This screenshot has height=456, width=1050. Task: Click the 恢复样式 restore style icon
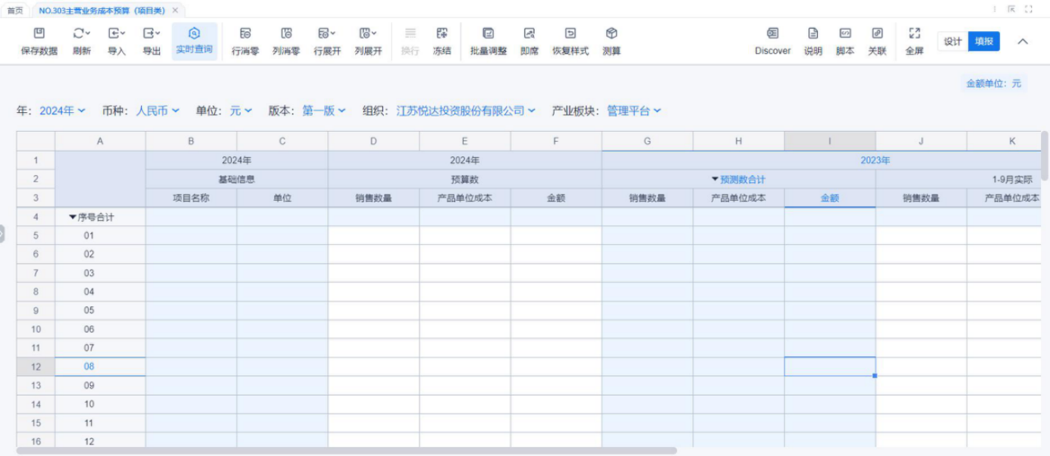click(x=570, y=34)
